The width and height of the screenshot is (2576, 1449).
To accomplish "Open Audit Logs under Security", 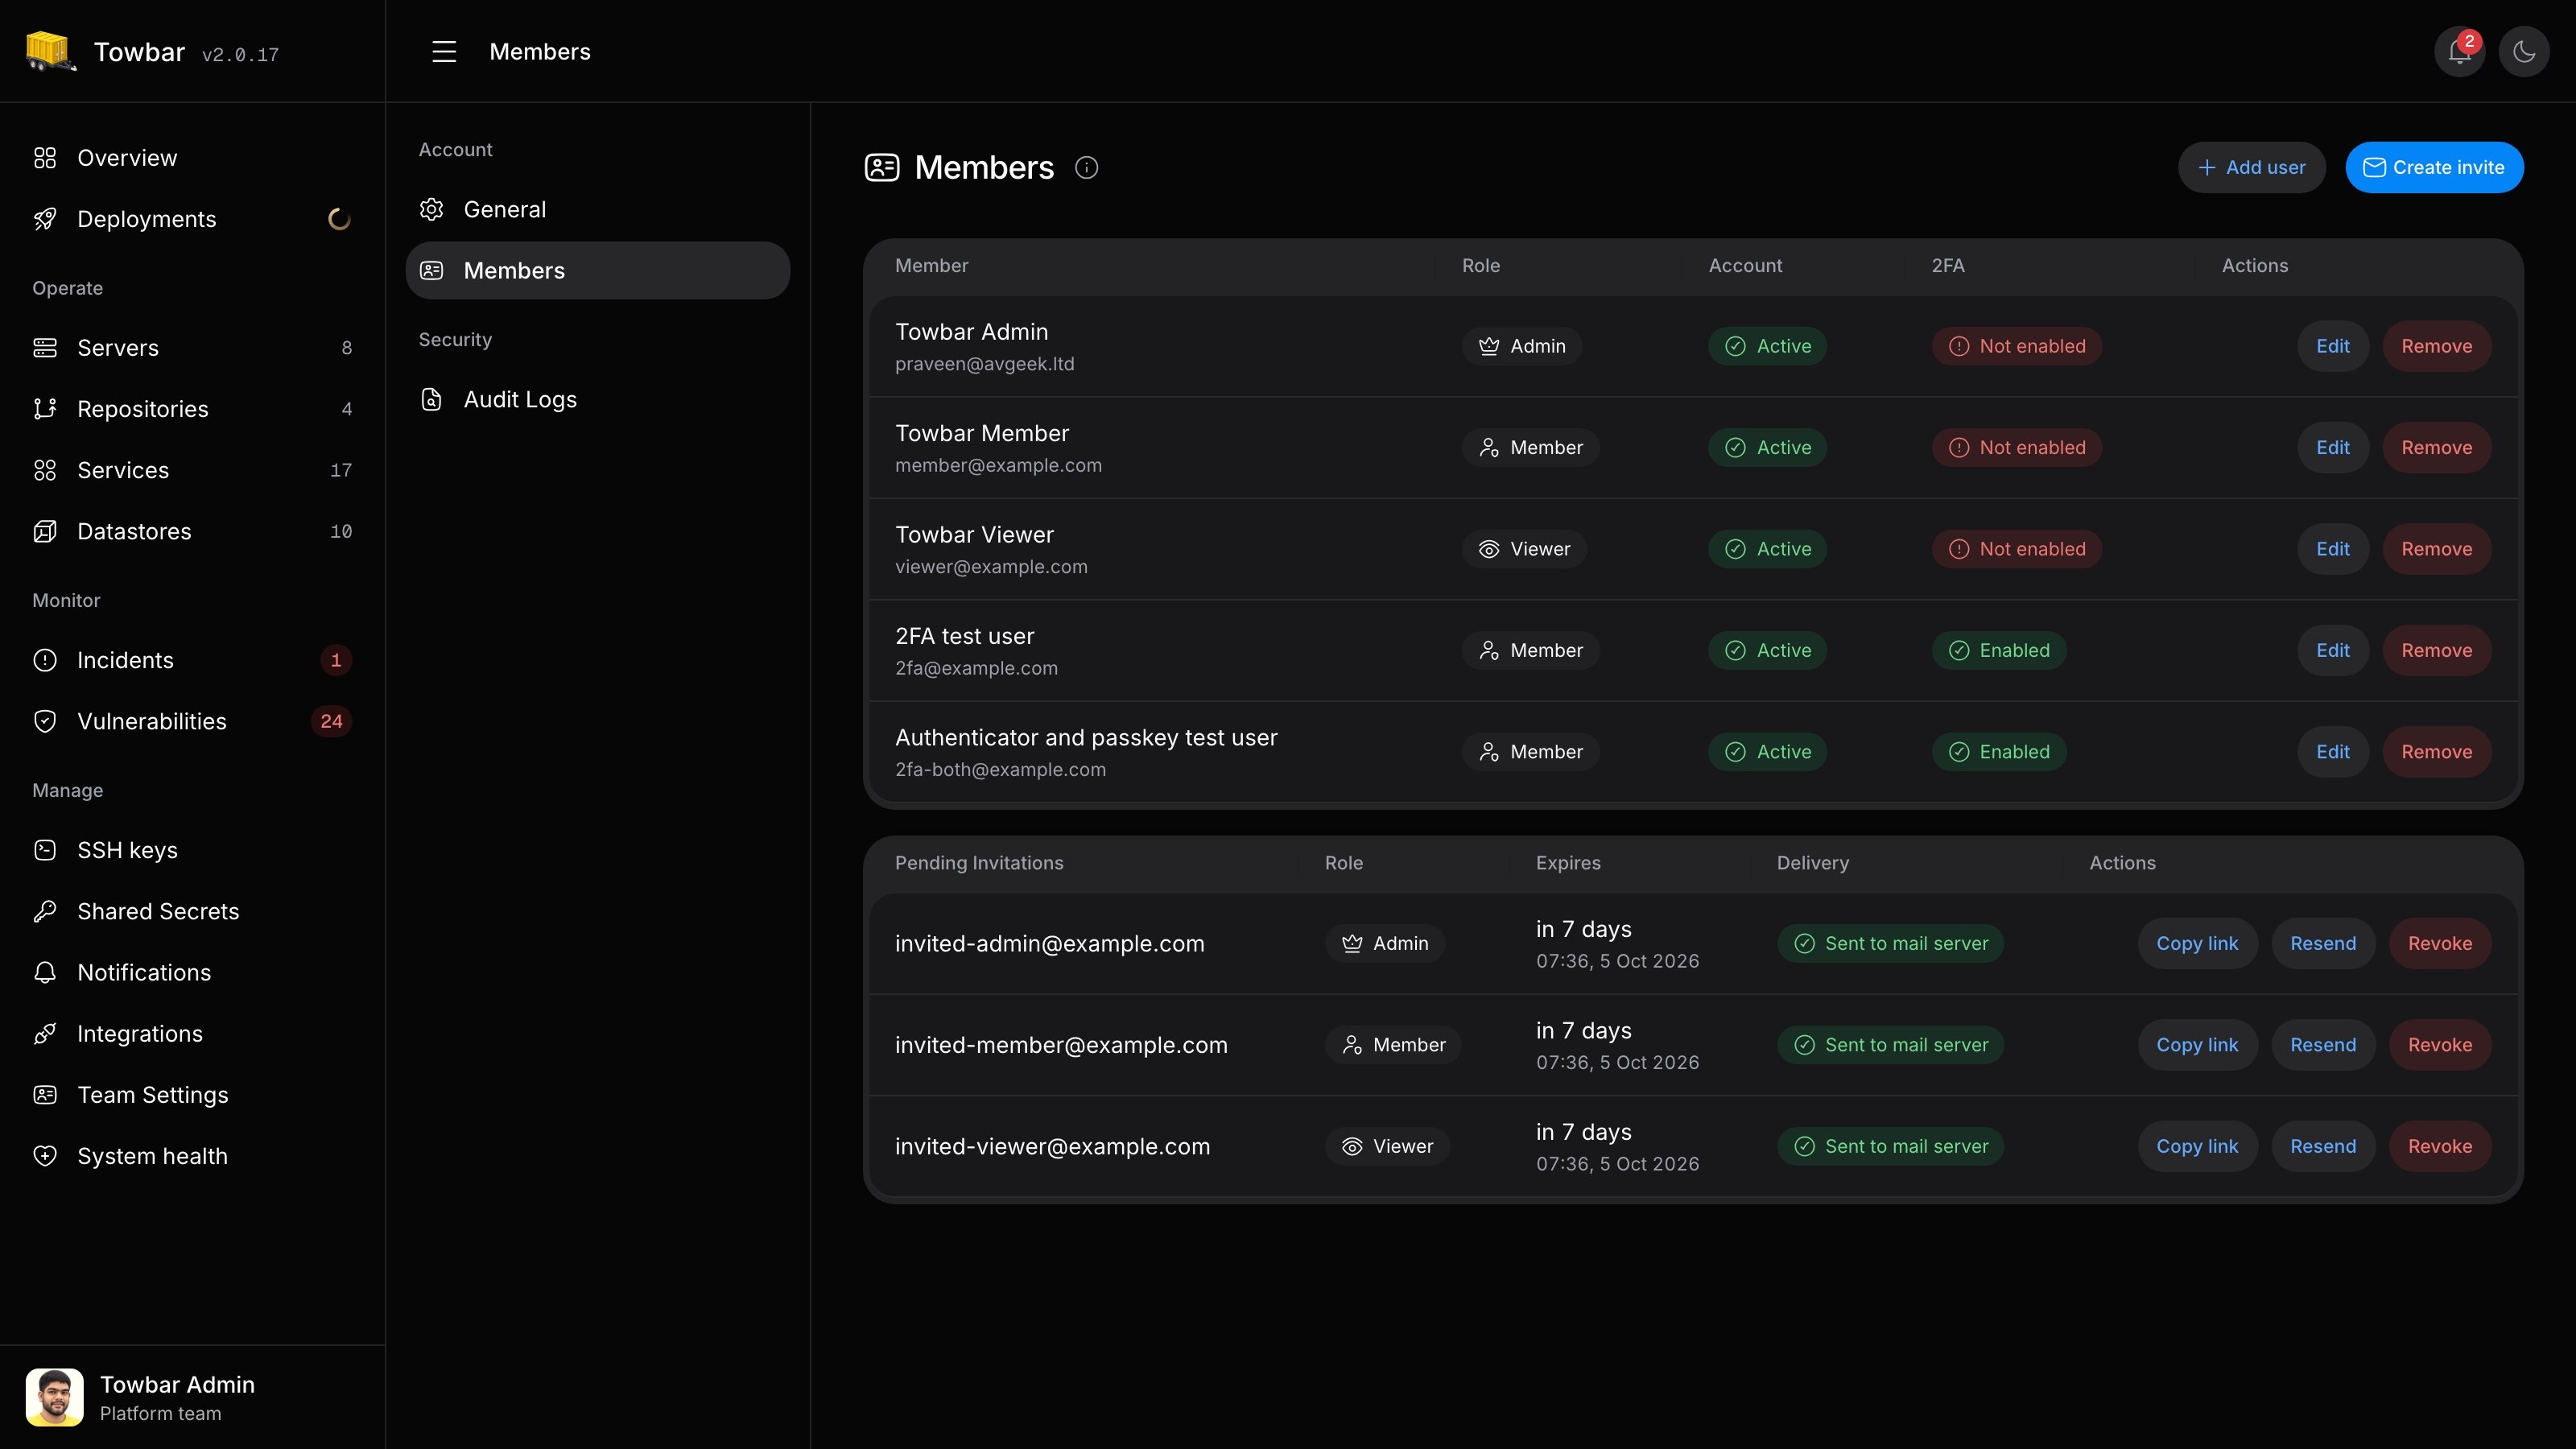I will [598, 400].
